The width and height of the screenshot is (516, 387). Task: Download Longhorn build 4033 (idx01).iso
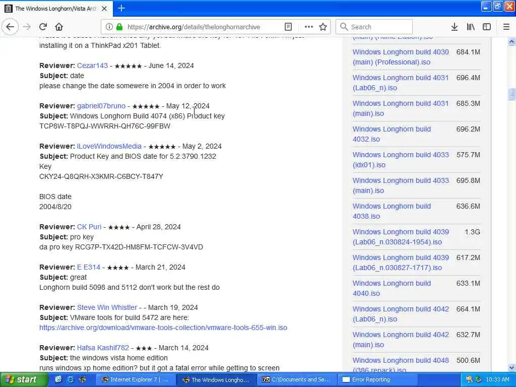[401, 160]
